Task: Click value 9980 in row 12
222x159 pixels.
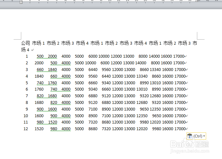Action: [x=157, y=129]
